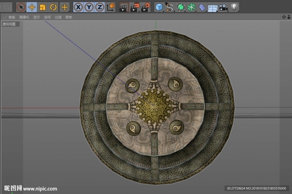The height and width of the screenshot is (194, 292).
Task: Add a Camera object from toolbar
Action: [x=223, y=7]
